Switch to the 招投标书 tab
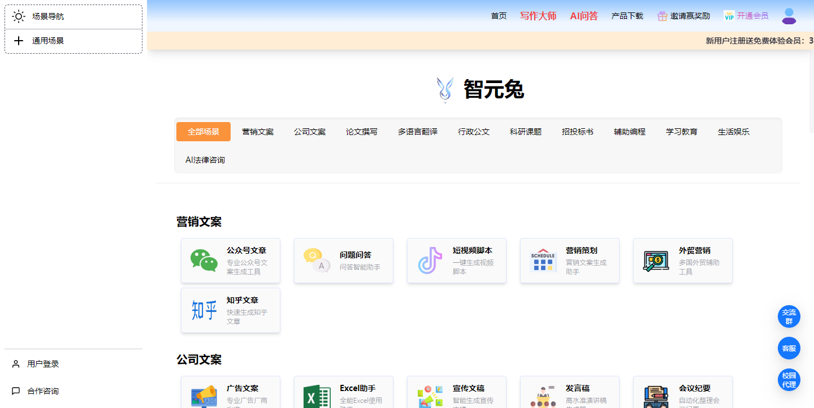Image resolution: width=814 pixels, height=408 pixels. [x=578, y=132]
